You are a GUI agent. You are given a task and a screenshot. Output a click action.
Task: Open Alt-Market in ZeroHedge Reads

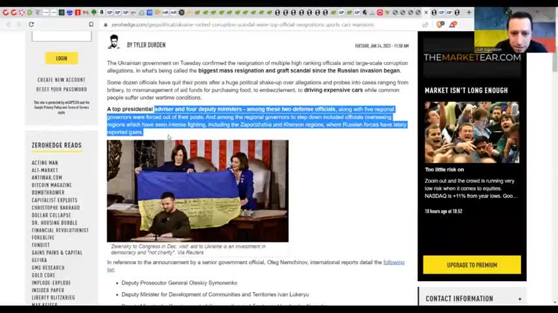point(45,170)
